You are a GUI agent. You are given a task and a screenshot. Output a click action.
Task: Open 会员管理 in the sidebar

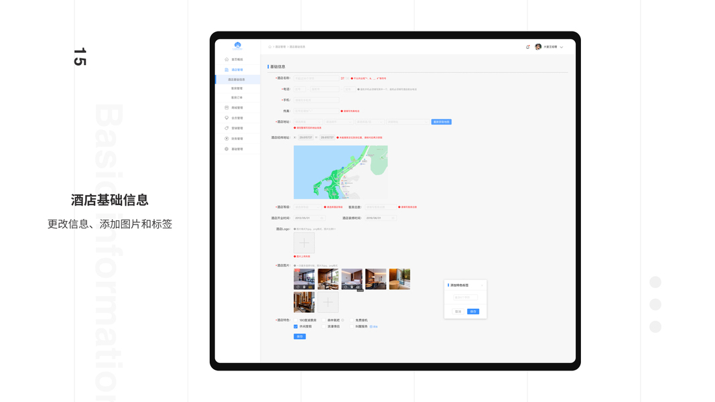[x=237, y=118]
